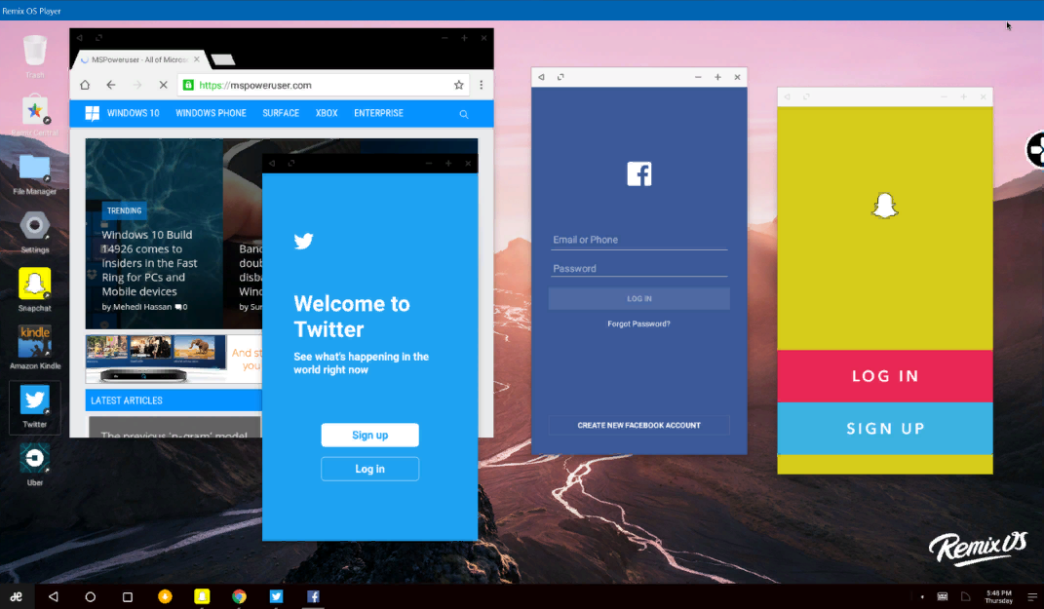This screenshot has height=609, width=1044.
Task: Select the MSPoweruser browser tab
Action: coord(139,59)
